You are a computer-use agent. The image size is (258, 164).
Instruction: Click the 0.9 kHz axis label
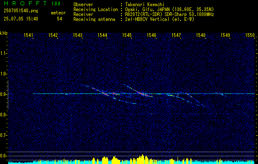3,94
